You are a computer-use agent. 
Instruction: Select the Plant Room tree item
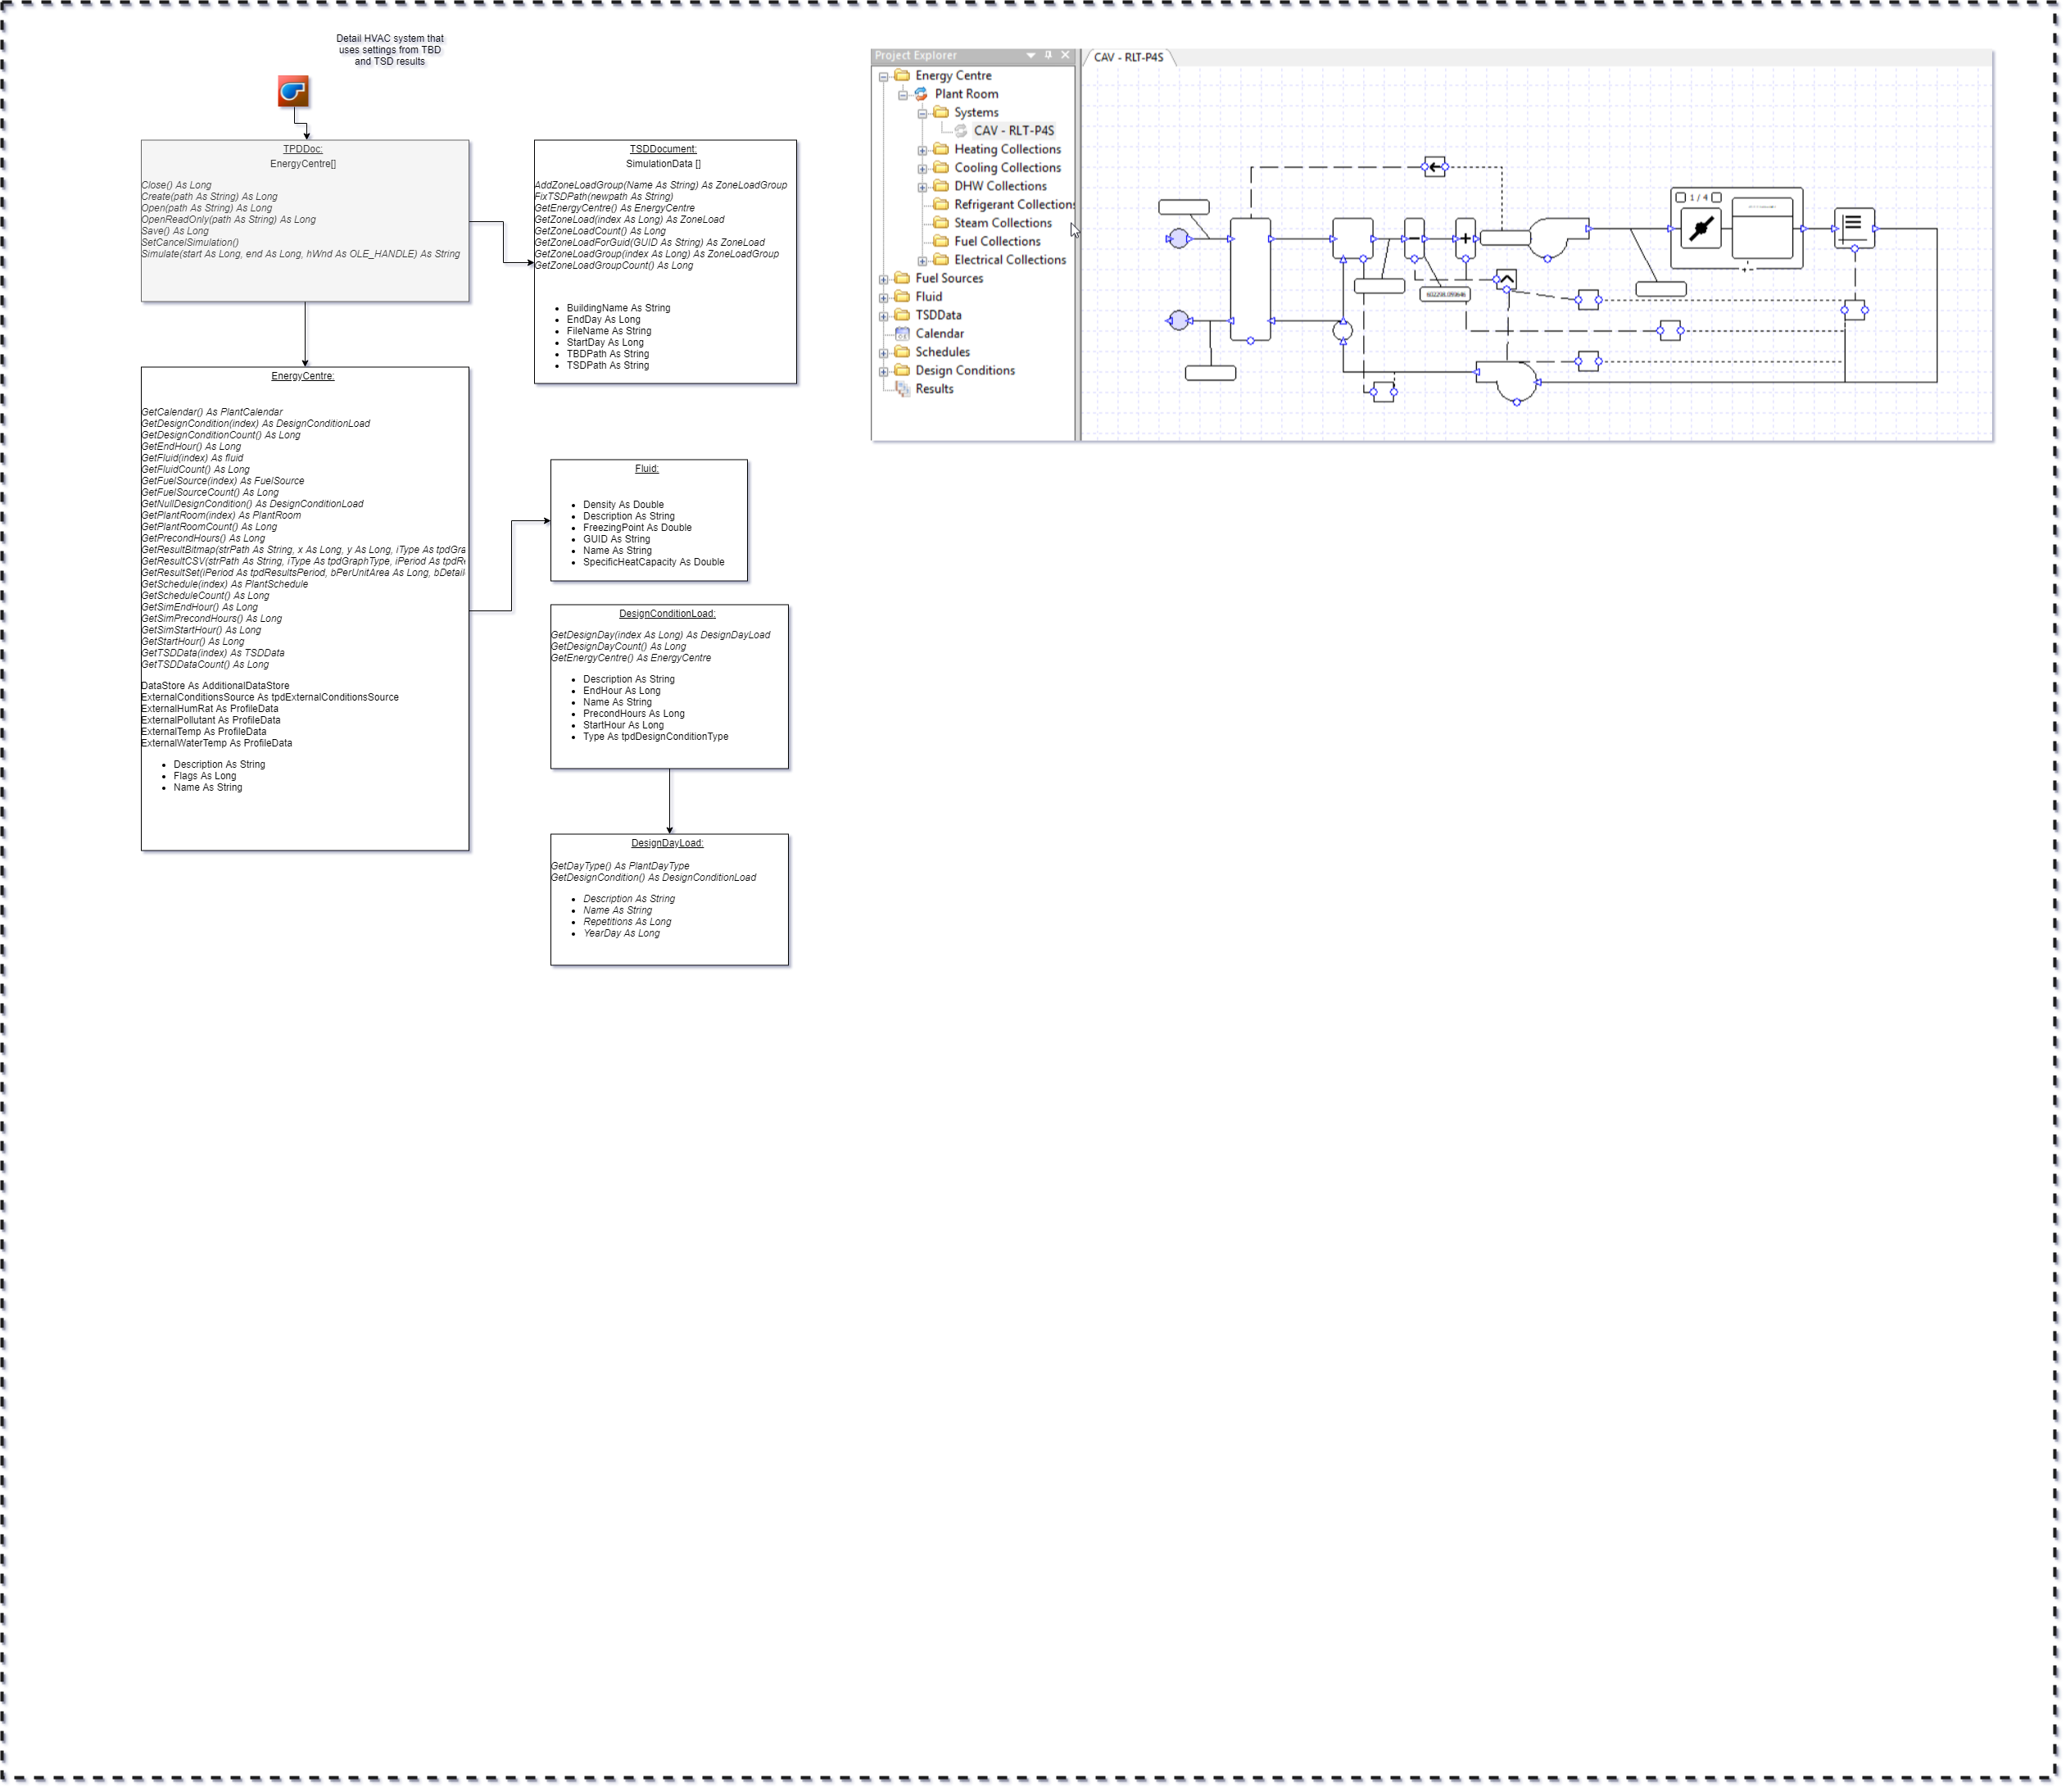click(x=967, y=94)
